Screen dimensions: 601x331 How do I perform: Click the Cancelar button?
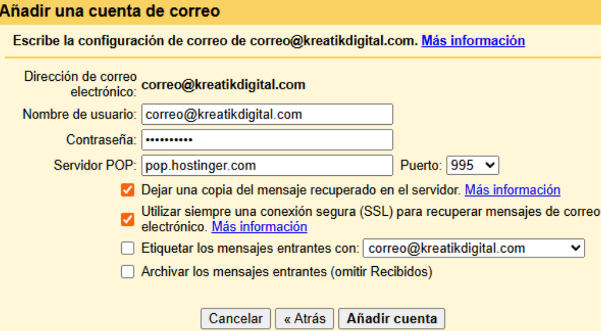(236, 319)
